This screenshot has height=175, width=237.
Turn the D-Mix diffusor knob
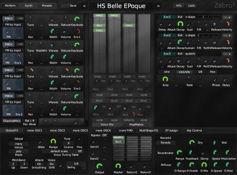(x=204, y=165)
